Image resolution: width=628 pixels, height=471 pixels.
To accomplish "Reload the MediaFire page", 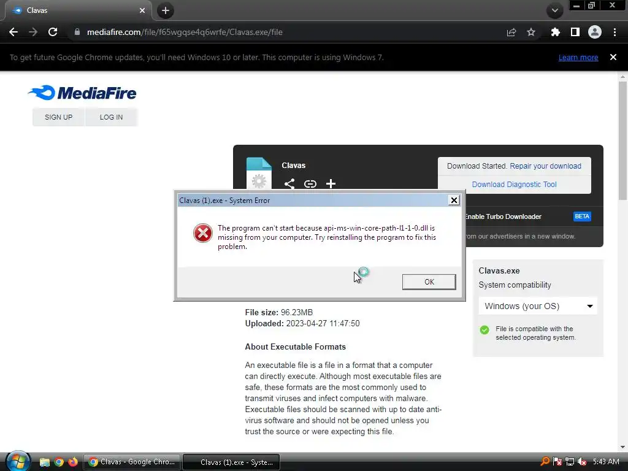I will pyautogui.click(x=53, y=32).
